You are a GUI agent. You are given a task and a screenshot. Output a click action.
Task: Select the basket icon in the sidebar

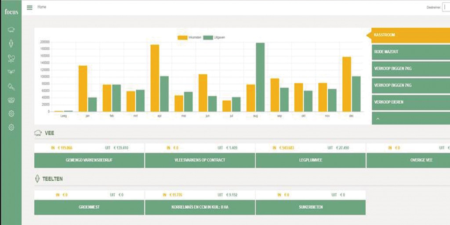coord(11,100)
